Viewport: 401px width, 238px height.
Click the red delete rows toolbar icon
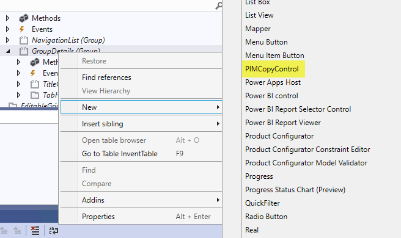coord(35,231)
